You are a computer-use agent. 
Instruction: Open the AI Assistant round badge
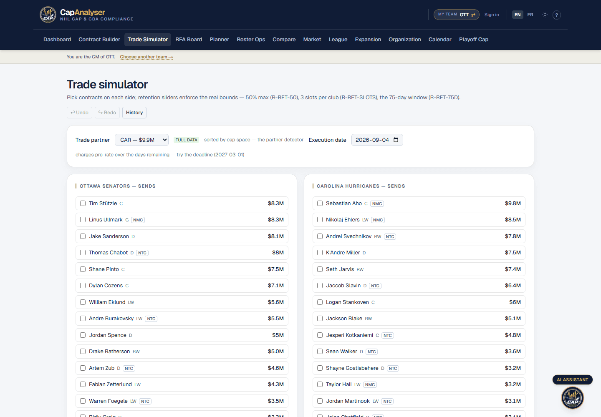click(x=572, y=397)
